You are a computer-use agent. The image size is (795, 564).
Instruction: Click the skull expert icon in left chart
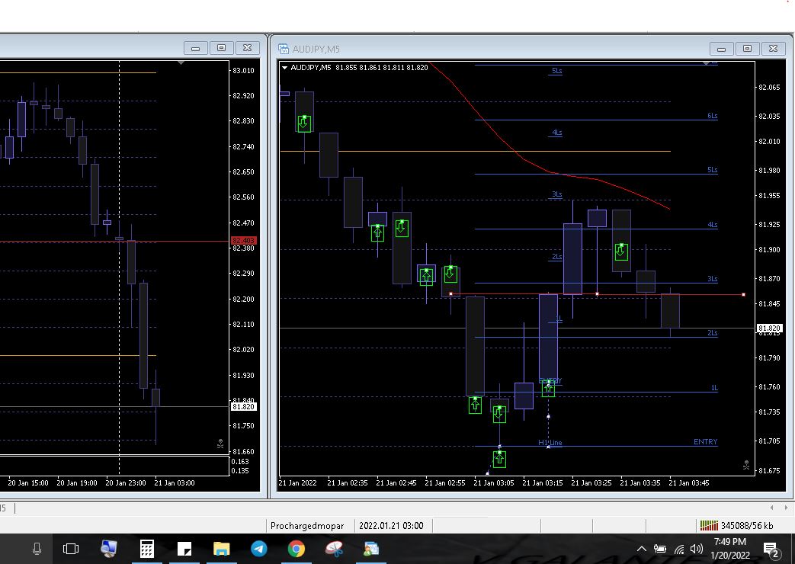tap(220, 444)
